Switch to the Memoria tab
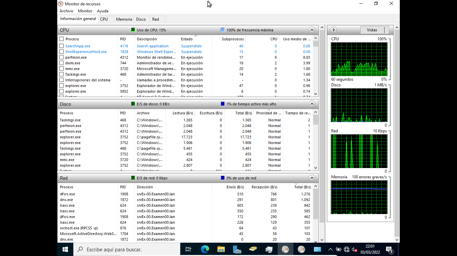The height and width of the screenshot is (256, 457). pyautogui.click(x=124, y=19)
